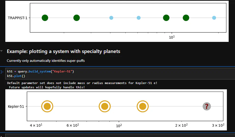
Task: Click the second light blue TRAPPIST-1 planet
Action: pos(139,18)
